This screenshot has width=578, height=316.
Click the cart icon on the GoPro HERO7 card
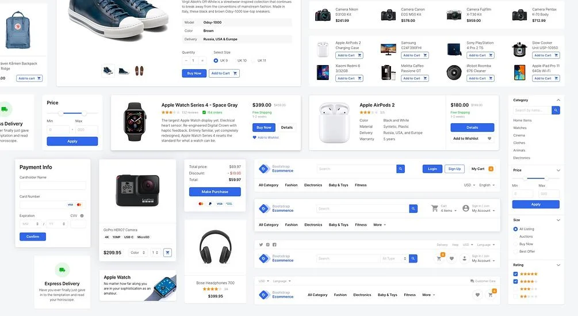tap(167, 253)
